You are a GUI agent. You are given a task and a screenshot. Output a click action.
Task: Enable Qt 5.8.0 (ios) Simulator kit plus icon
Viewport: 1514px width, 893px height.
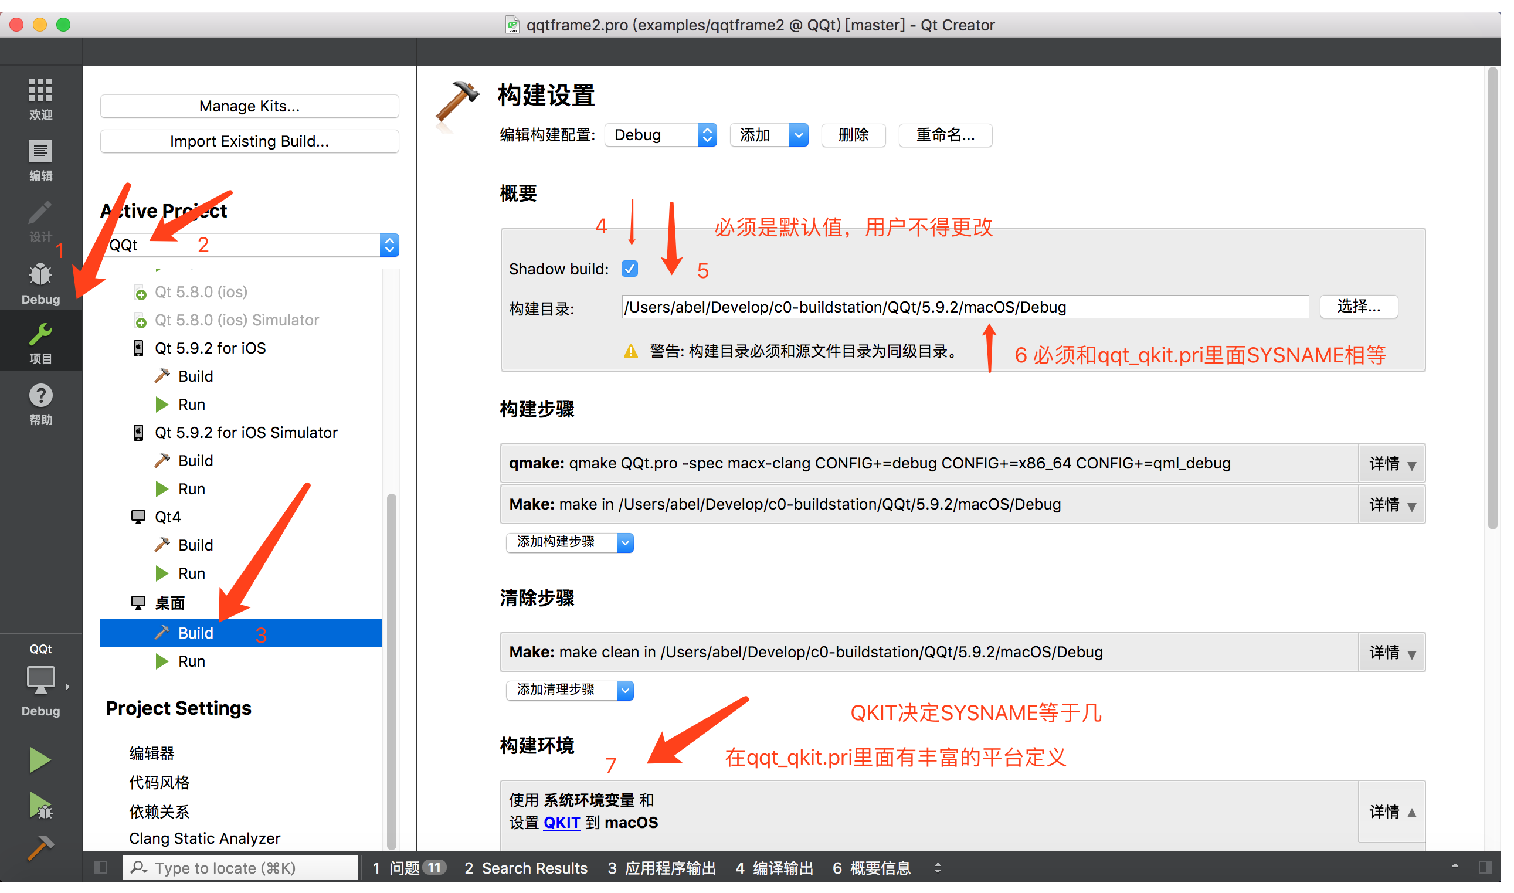[140, 322]
